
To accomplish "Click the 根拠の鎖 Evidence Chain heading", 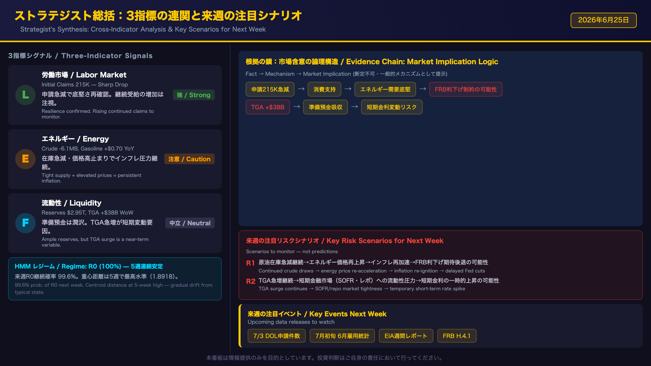I will point(372,62).
